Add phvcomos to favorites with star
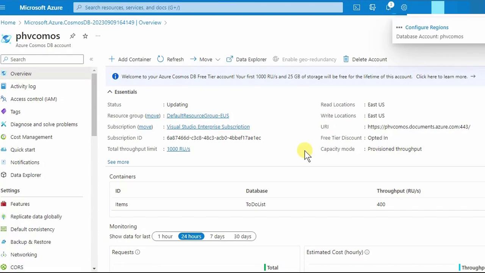The image size is (485, 273). point(85,36)
